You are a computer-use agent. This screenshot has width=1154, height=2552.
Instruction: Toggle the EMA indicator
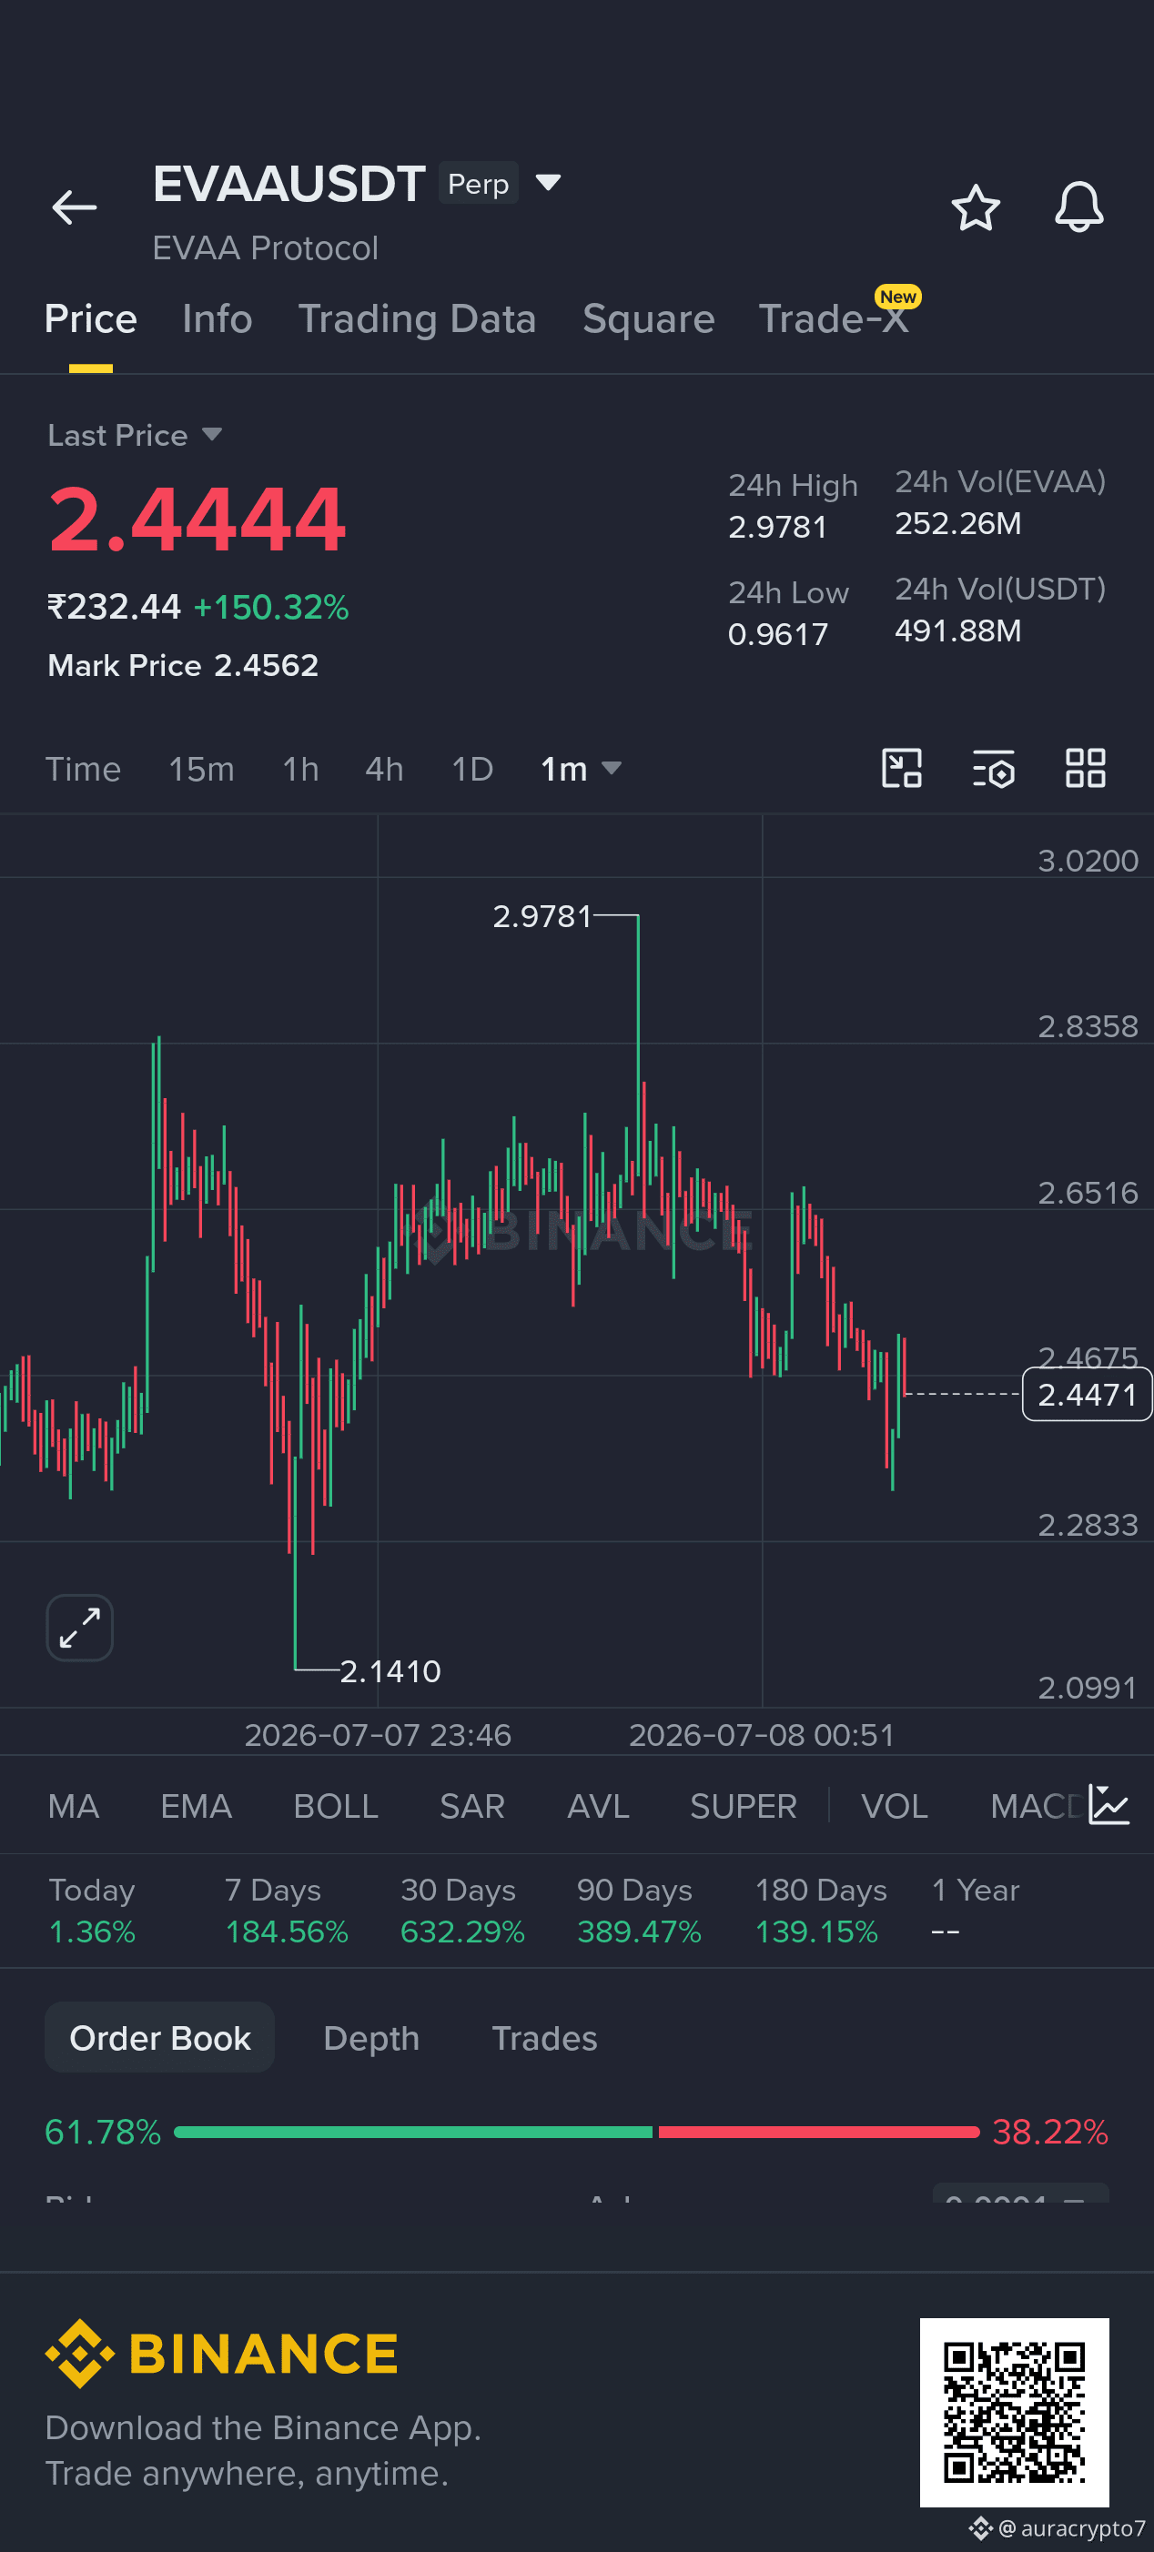[197, 1806]
